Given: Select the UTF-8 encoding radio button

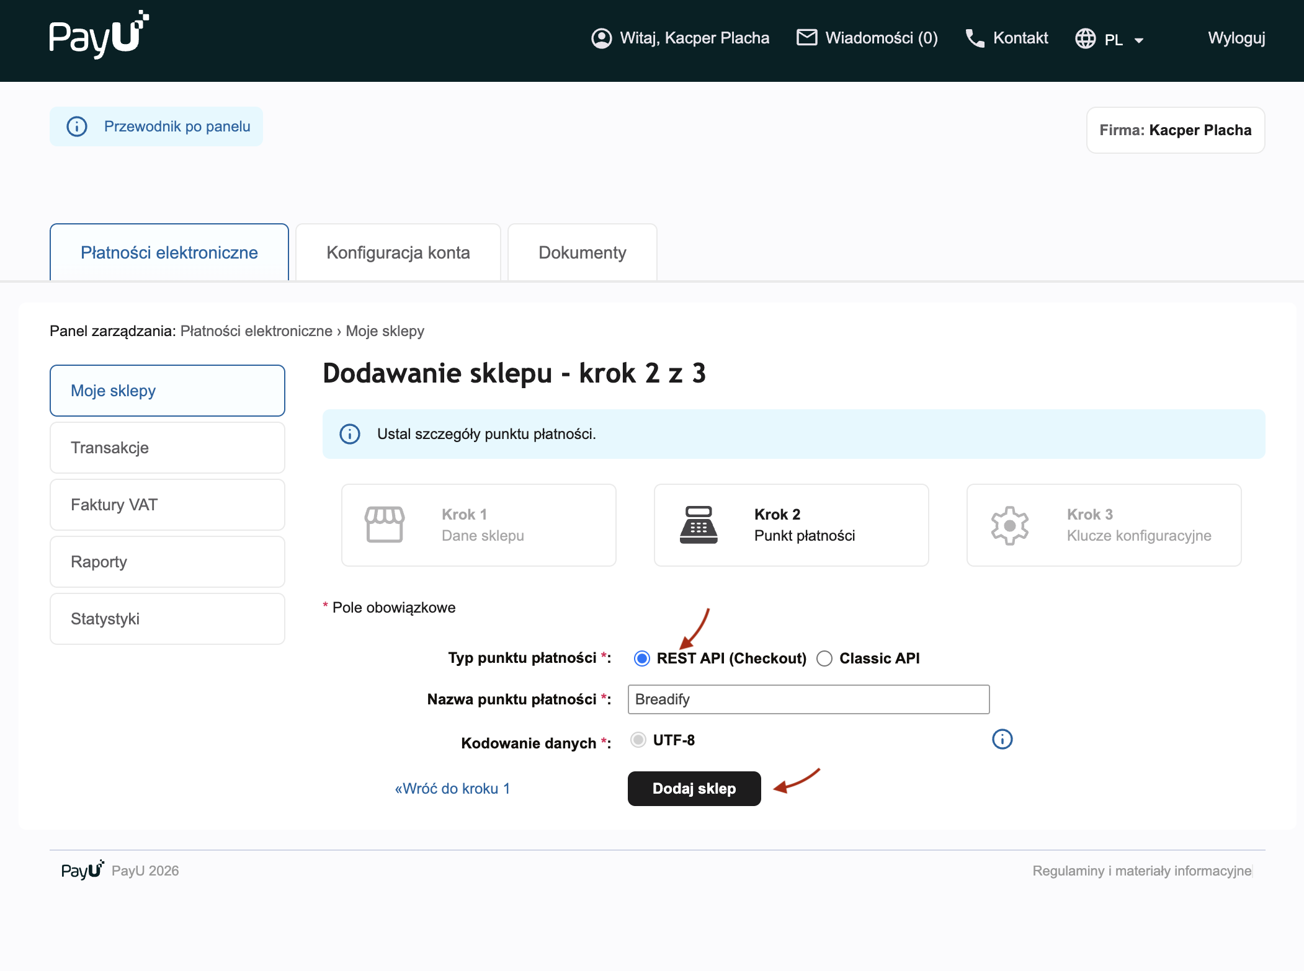Looking at the screenshot, I should pyautogui.click(x=638, y=740).
